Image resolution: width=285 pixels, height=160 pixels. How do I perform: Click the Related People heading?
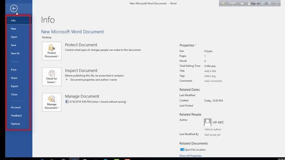pos(190,115)
